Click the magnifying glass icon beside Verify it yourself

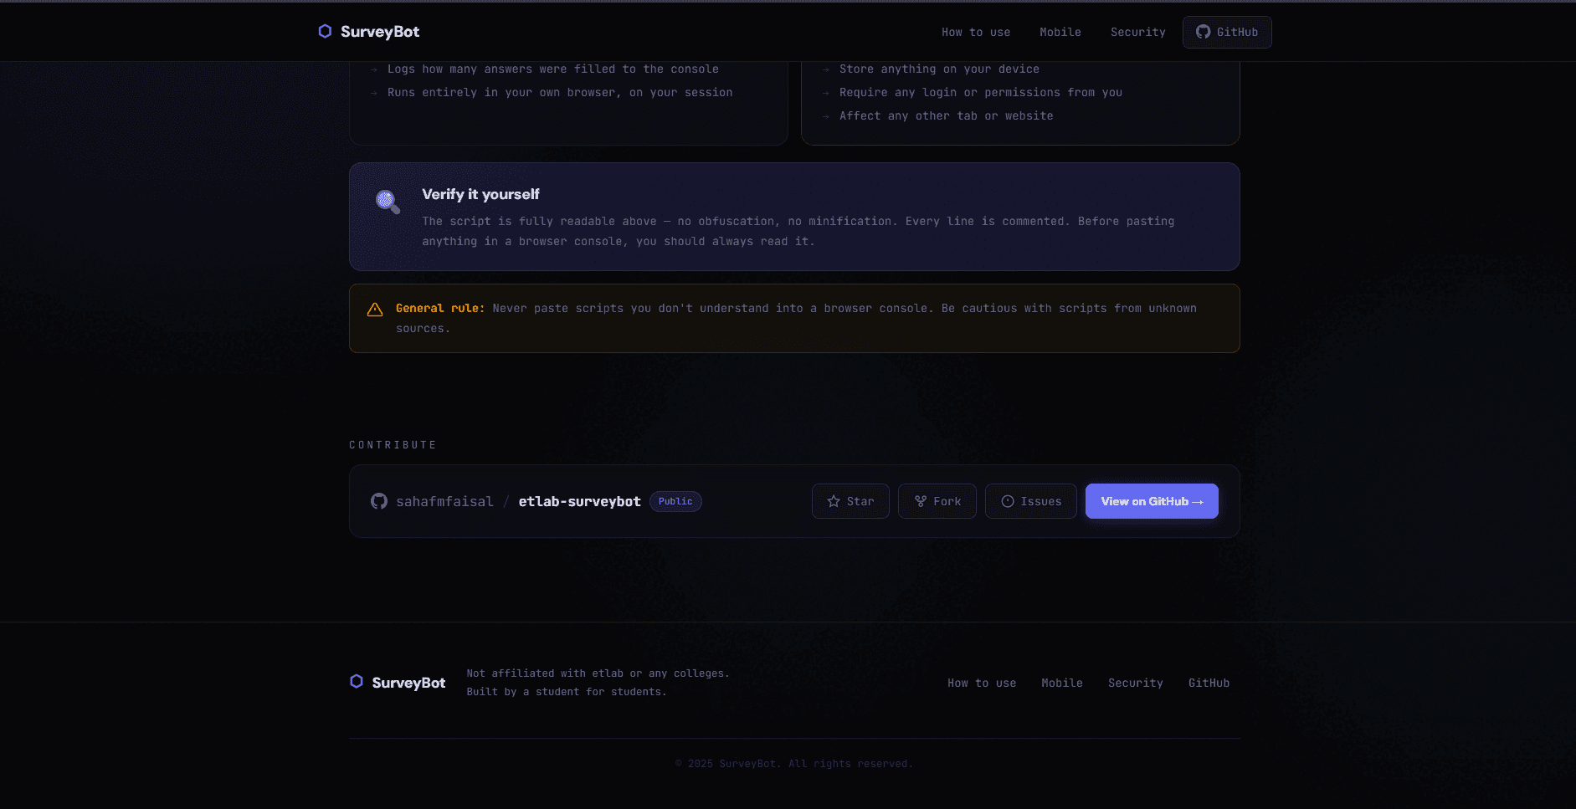click(386, 202)
